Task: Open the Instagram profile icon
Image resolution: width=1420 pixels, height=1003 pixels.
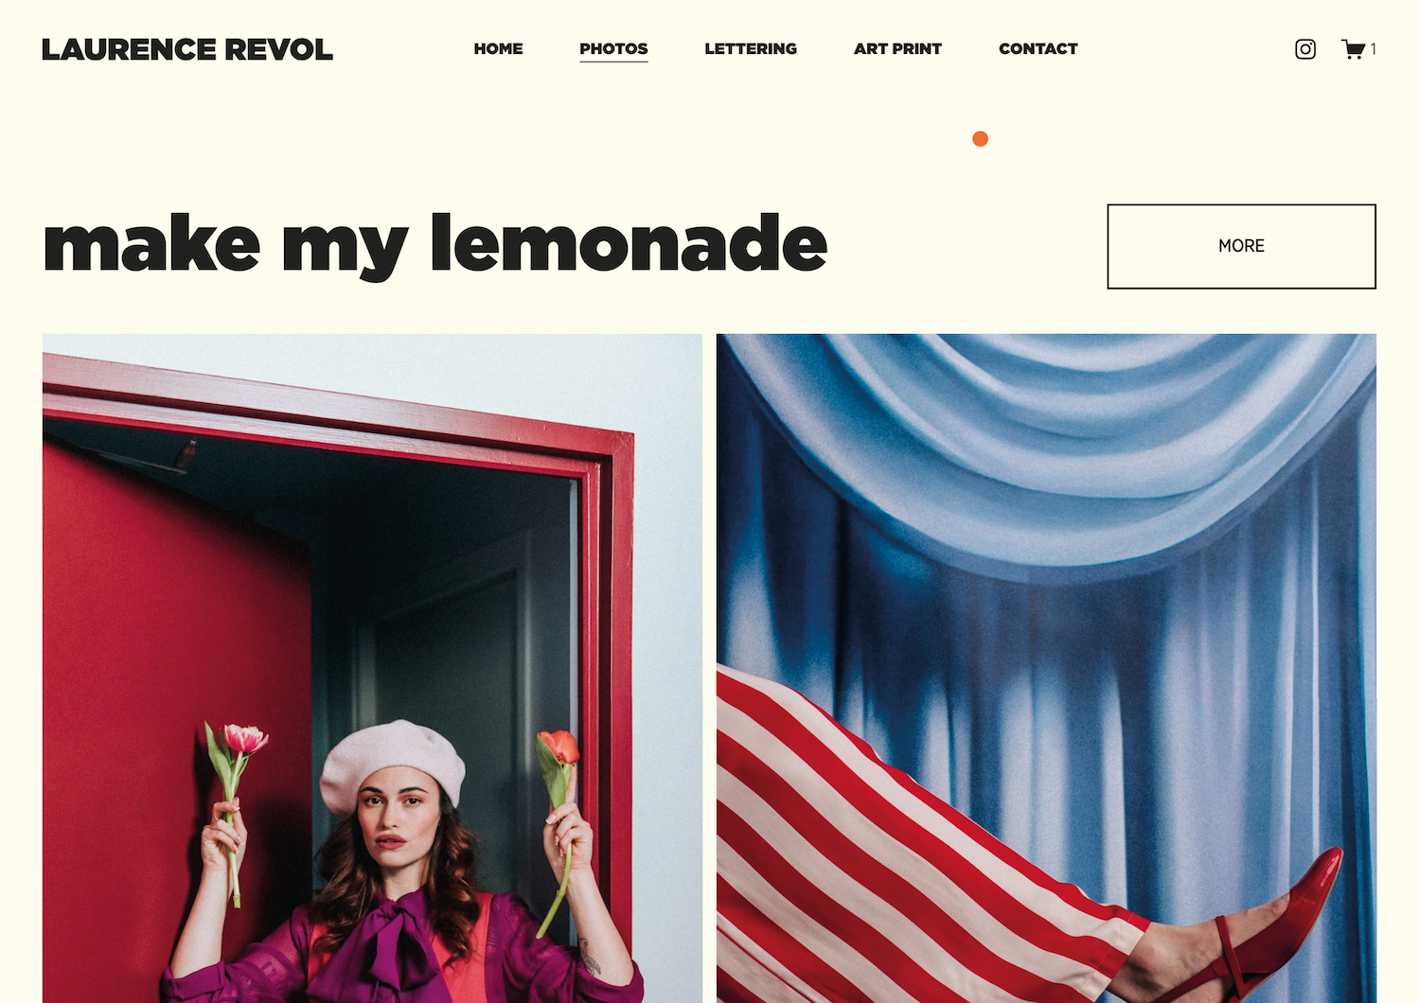Action: 1305,49
